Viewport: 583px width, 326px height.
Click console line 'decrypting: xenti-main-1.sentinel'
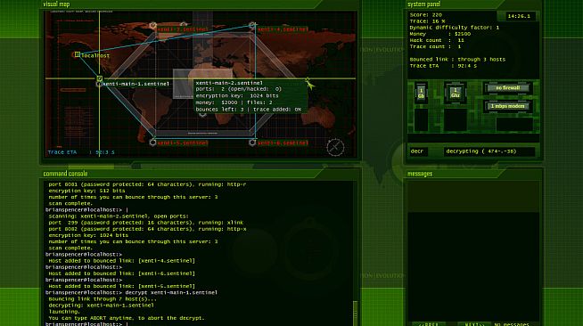[101, 306]
